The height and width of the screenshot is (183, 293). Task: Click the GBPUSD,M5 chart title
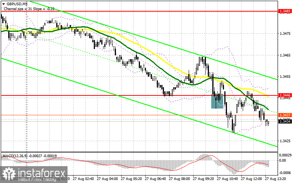[x=16, y=4]
